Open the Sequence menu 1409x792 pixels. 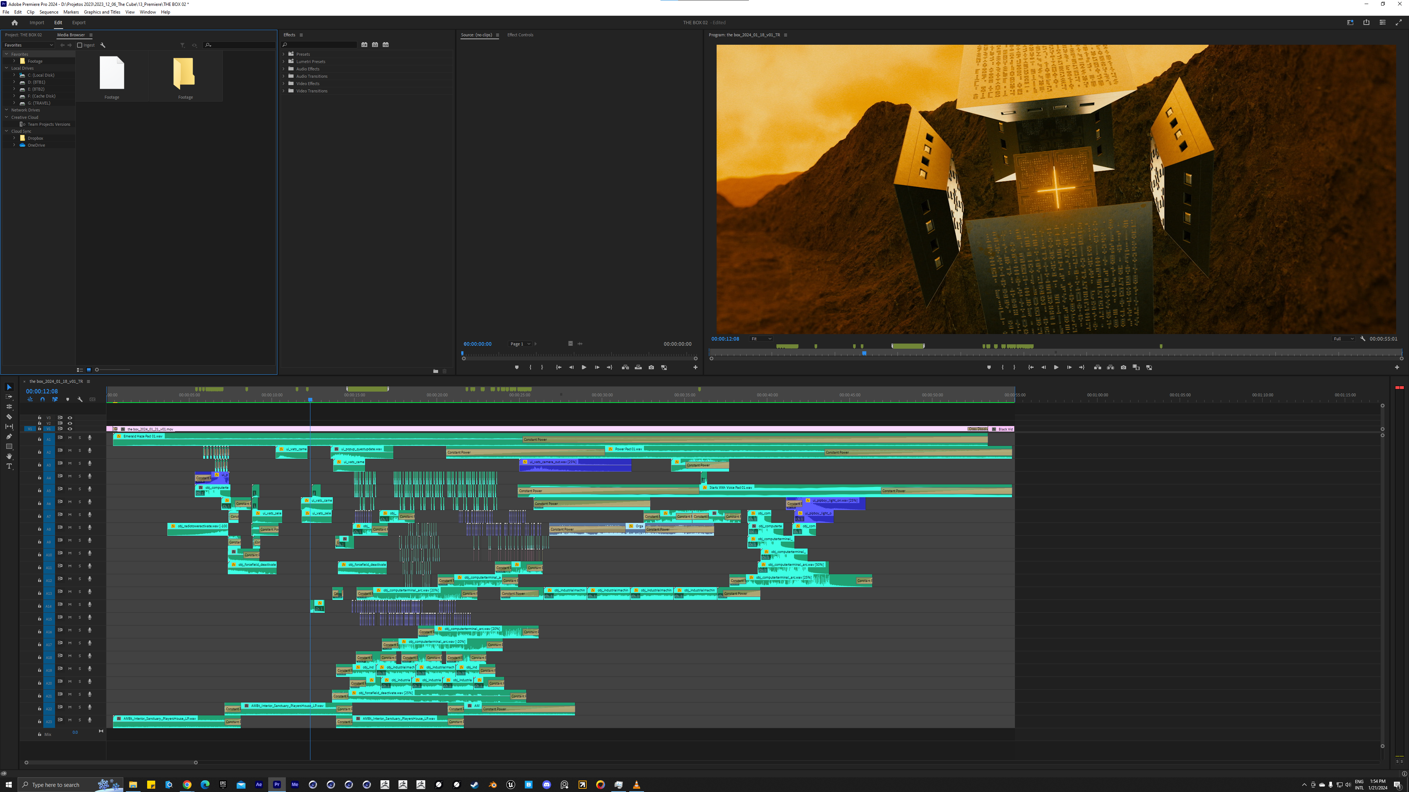(x=49, y=12)
